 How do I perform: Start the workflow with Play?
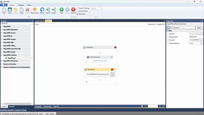(x=62, y=11)
